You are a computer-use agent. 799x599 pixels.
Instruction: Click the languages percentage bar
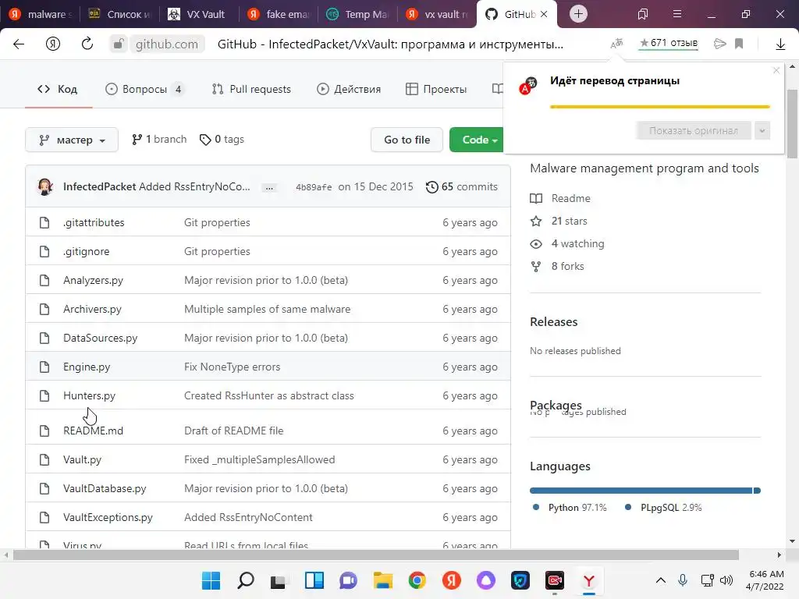(x=645, y=491)
